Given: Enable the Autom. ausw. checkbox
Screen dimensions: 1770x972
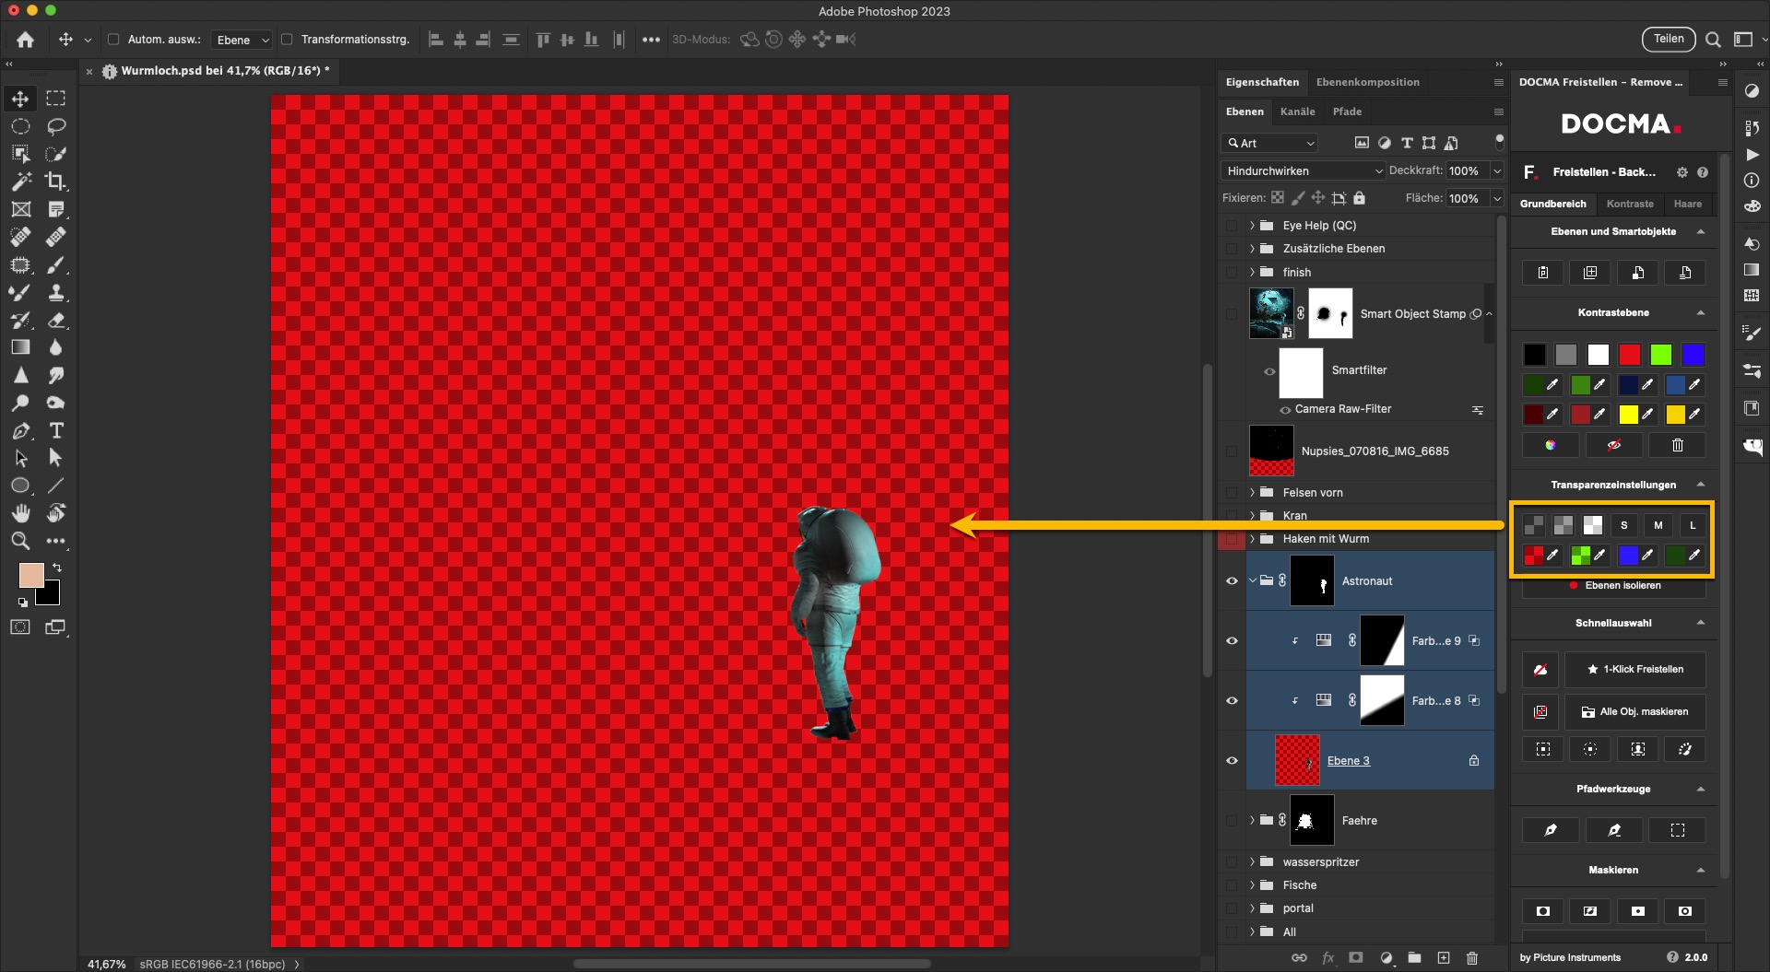Looking at the screenshot, I should 113,40.
